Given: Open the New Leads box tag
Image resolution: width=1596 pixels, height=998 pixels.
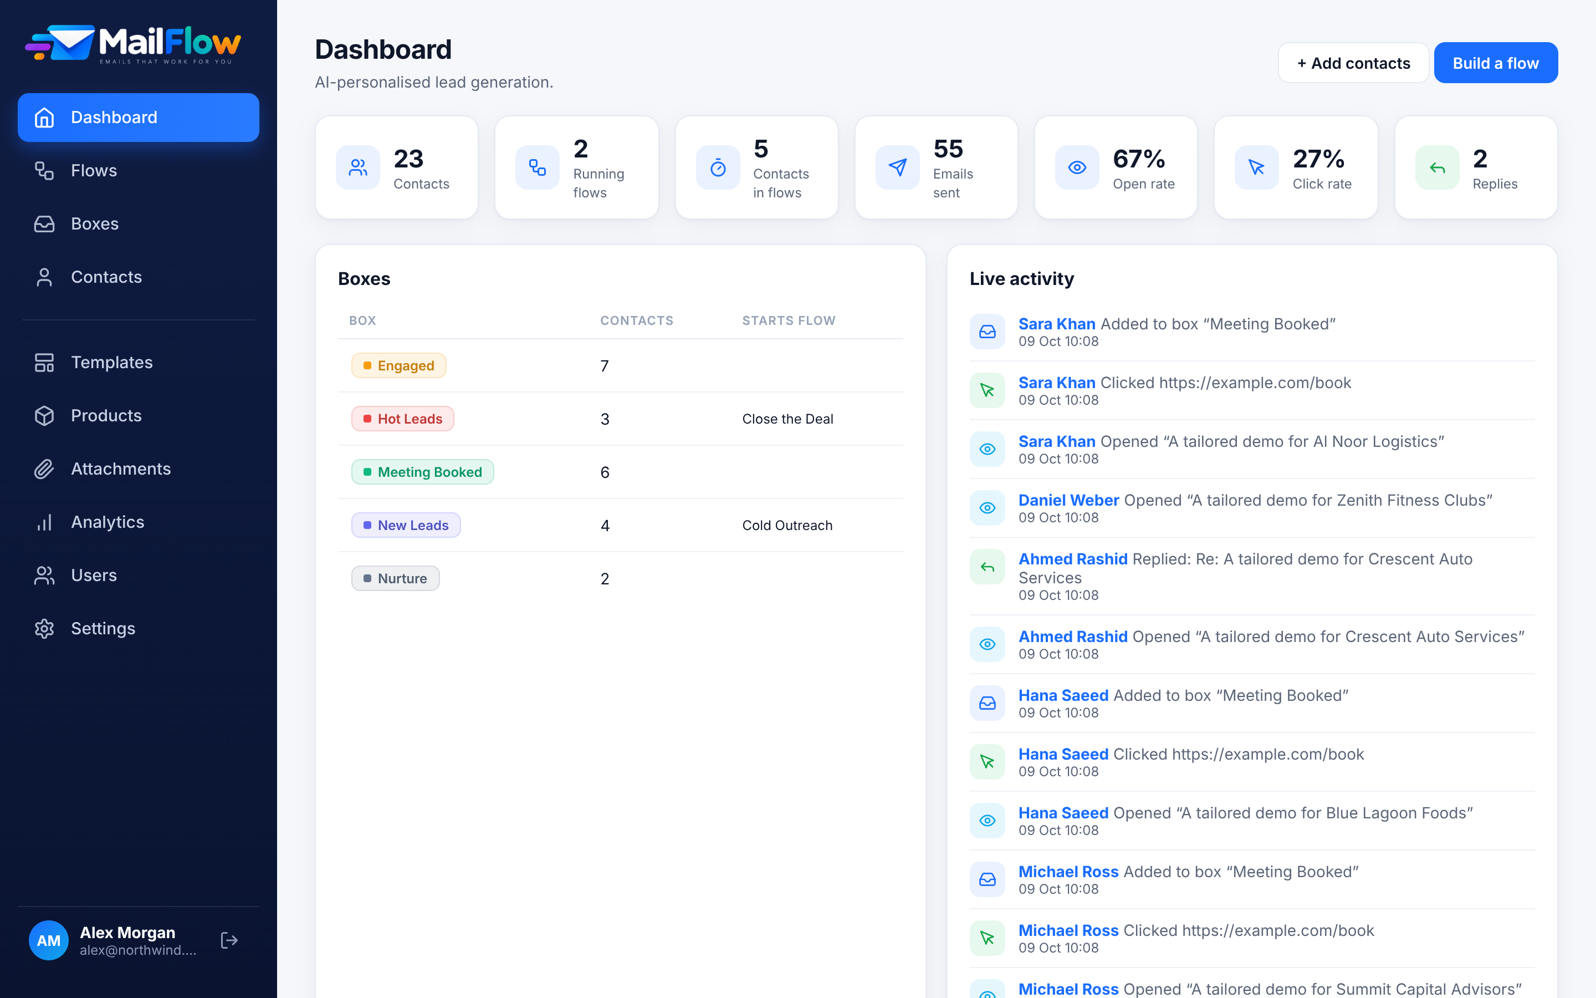Looking at the screenshot, I should click(x=406, y=526).
